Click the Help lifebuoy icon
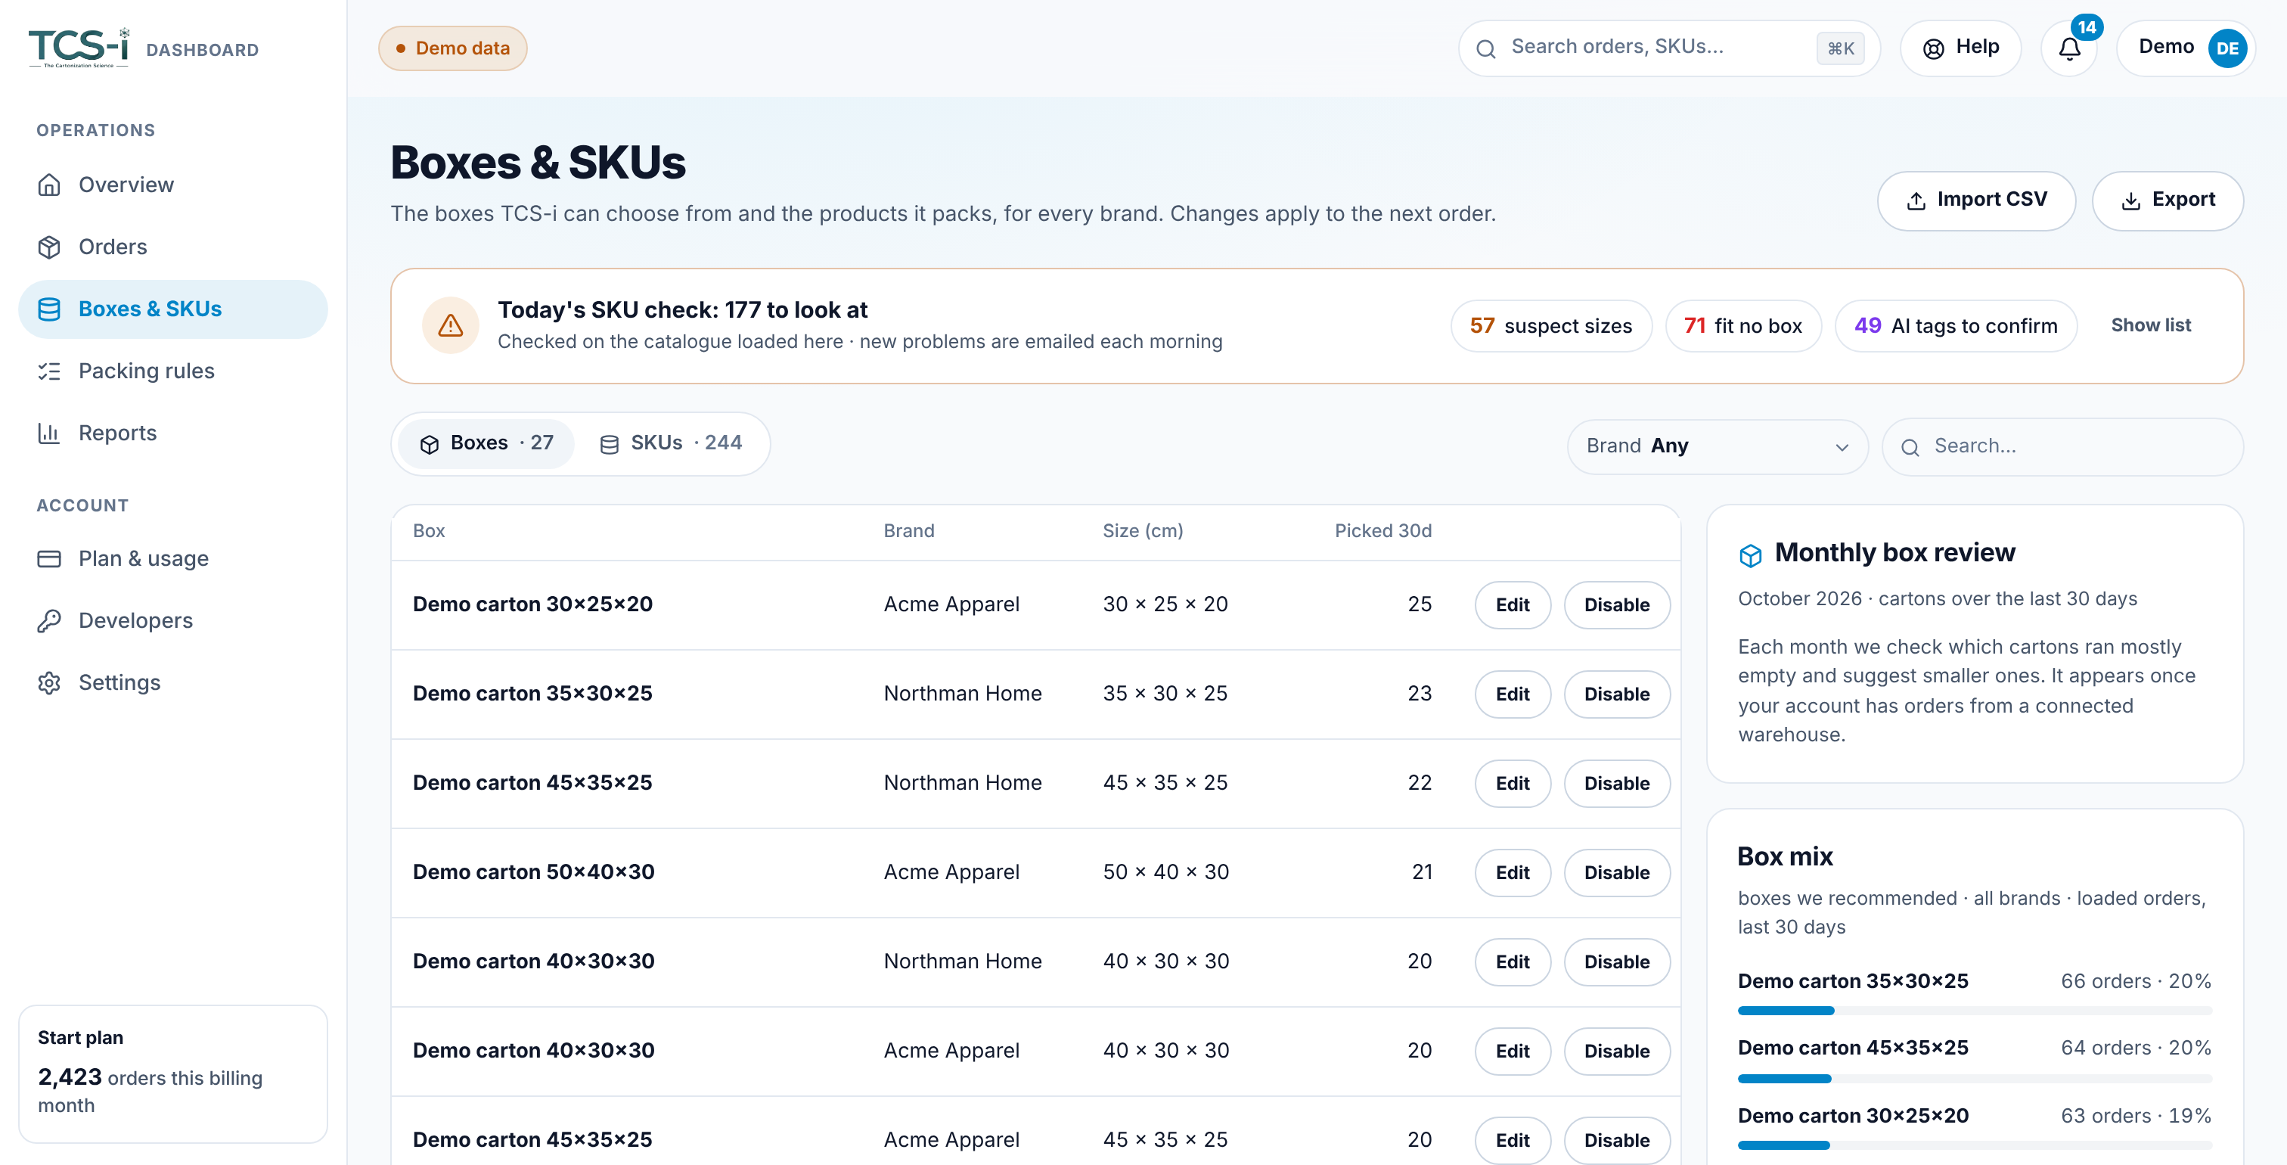The width and height of the screenshot is (2287, 1165). 1933,48
